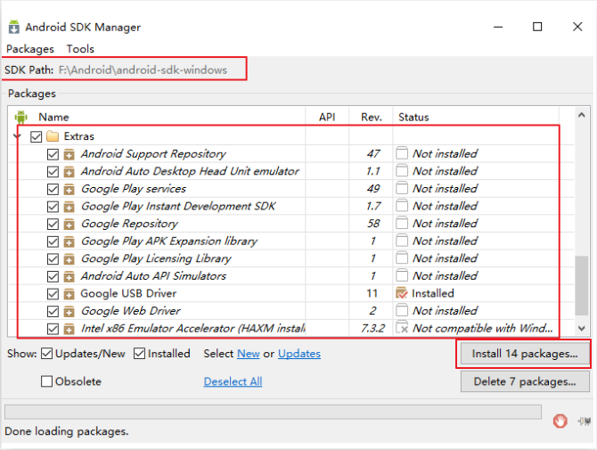
Task: Toggle the Installed filter checkbox
Action: [139, 354]
